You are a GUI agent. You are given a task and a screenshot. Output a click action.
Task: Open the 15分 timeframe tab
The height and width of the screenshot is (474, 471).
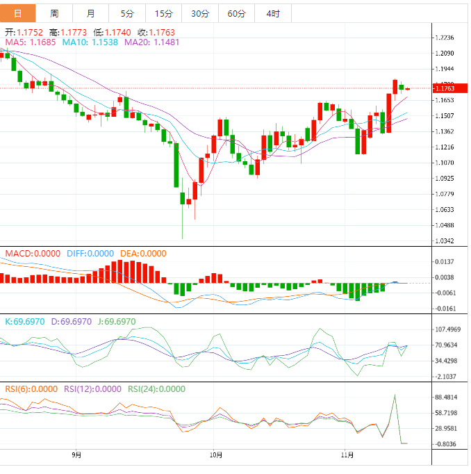tap(164, 14)
